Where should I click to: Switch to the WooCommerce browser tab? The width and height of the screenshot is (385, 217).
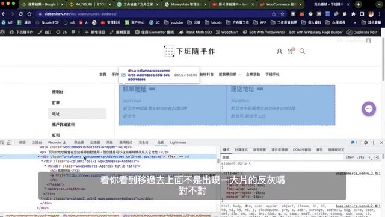coord(282,4)
